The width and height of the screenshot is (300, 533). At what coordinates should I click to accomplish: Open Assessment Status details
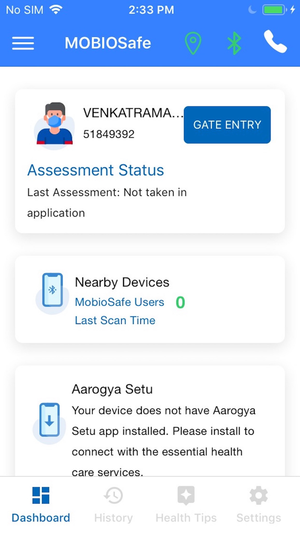(x=95, y=170)
